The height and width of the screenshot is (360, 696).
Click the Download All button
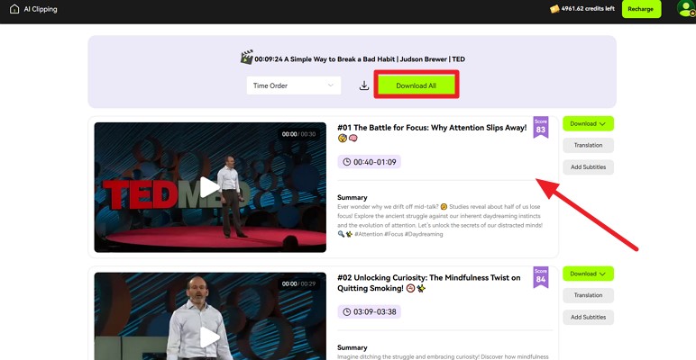click(x=417, y=85)
